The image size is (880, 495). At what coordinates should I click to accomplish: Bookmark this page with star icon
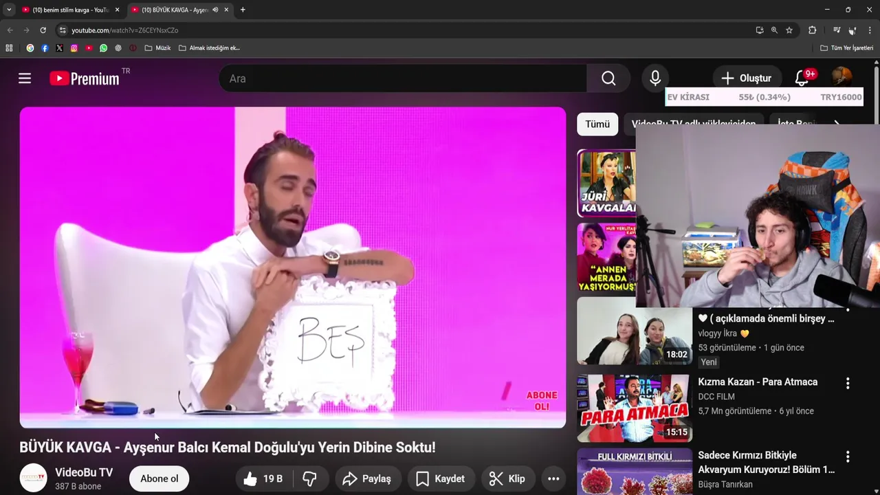[x=789, y=30]
